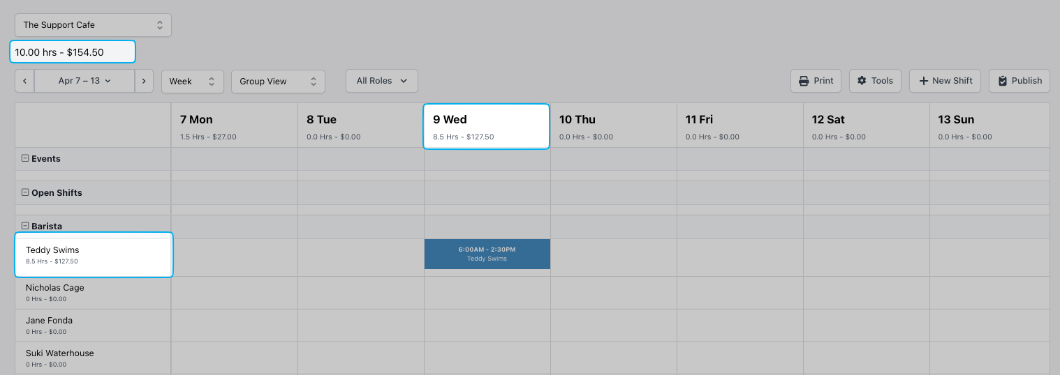
Task: Click the printer icon in Print
Action: coord(804,81)
